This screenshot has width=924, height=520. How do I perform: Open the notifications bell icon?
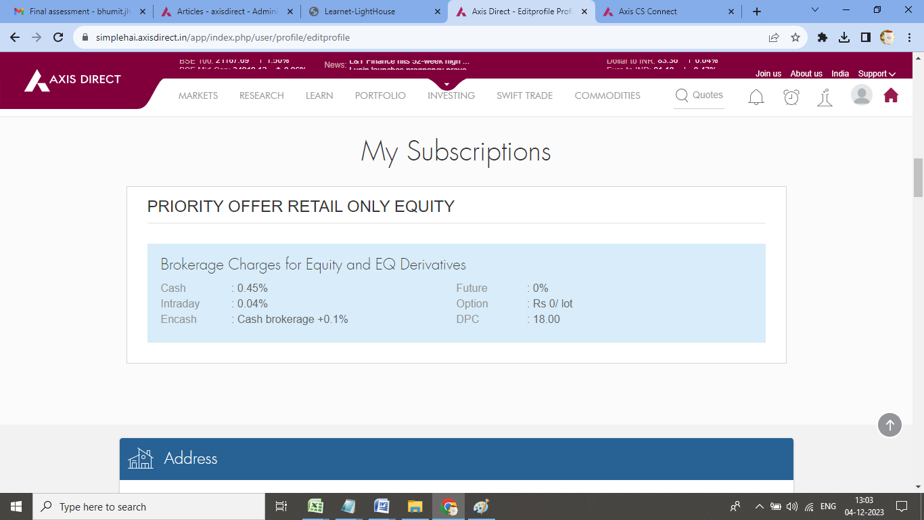(756, 97)
